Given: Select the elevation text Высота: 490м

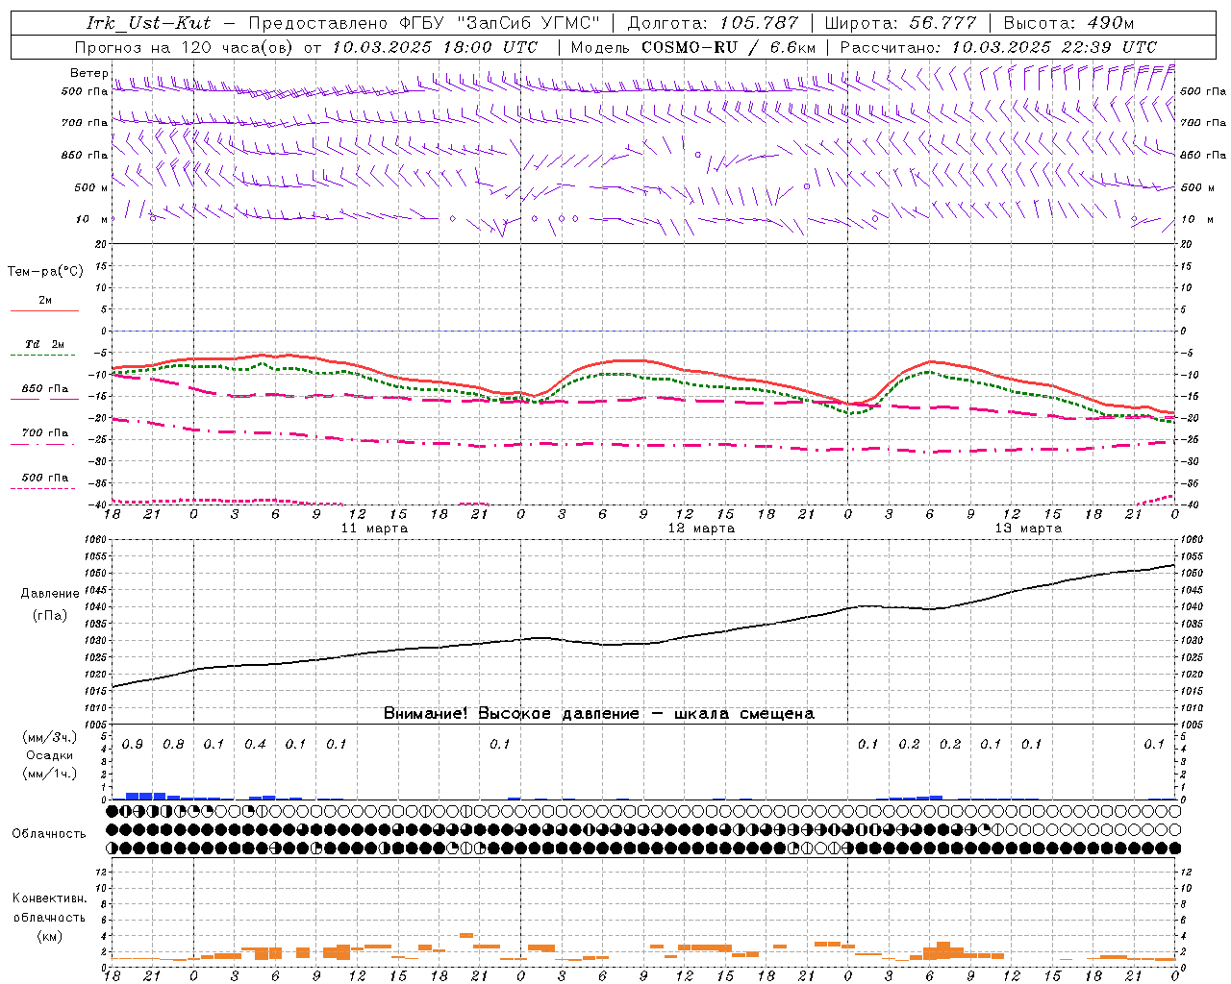Looking at the screenshot, I should pos(1068,23).
